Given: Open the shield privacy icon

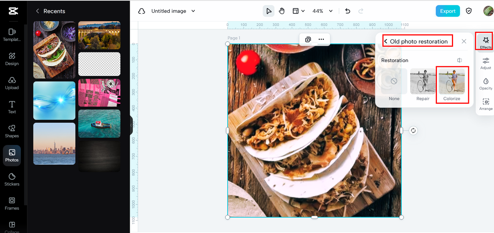Looking at the screenshot, I should tap(469, 11).
